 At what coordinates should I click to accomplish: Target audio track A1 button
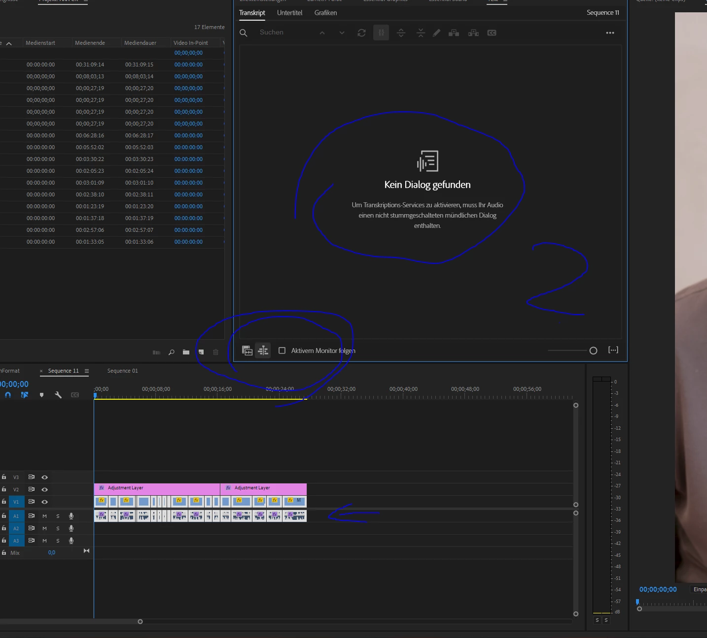(16, 516)
